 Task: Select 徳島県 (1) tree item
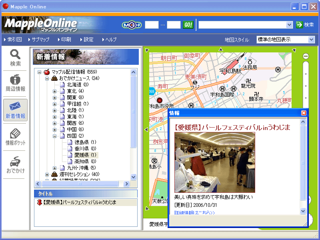pyautogui.click(x=85, y=142)
